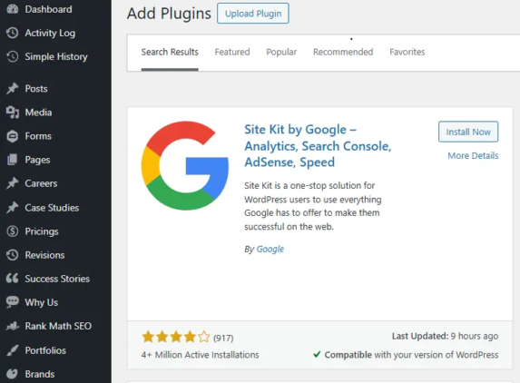Select the Search Results tab
The height and width of the screenshot is (383, 520).
tap(170, 52)
